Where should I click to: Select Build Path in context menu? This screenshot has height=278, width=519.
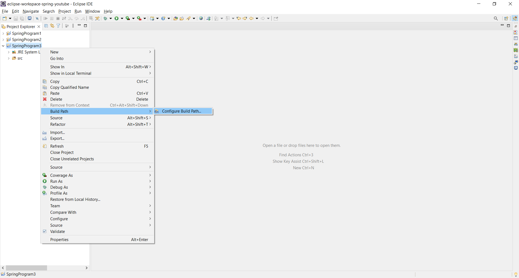97,111
